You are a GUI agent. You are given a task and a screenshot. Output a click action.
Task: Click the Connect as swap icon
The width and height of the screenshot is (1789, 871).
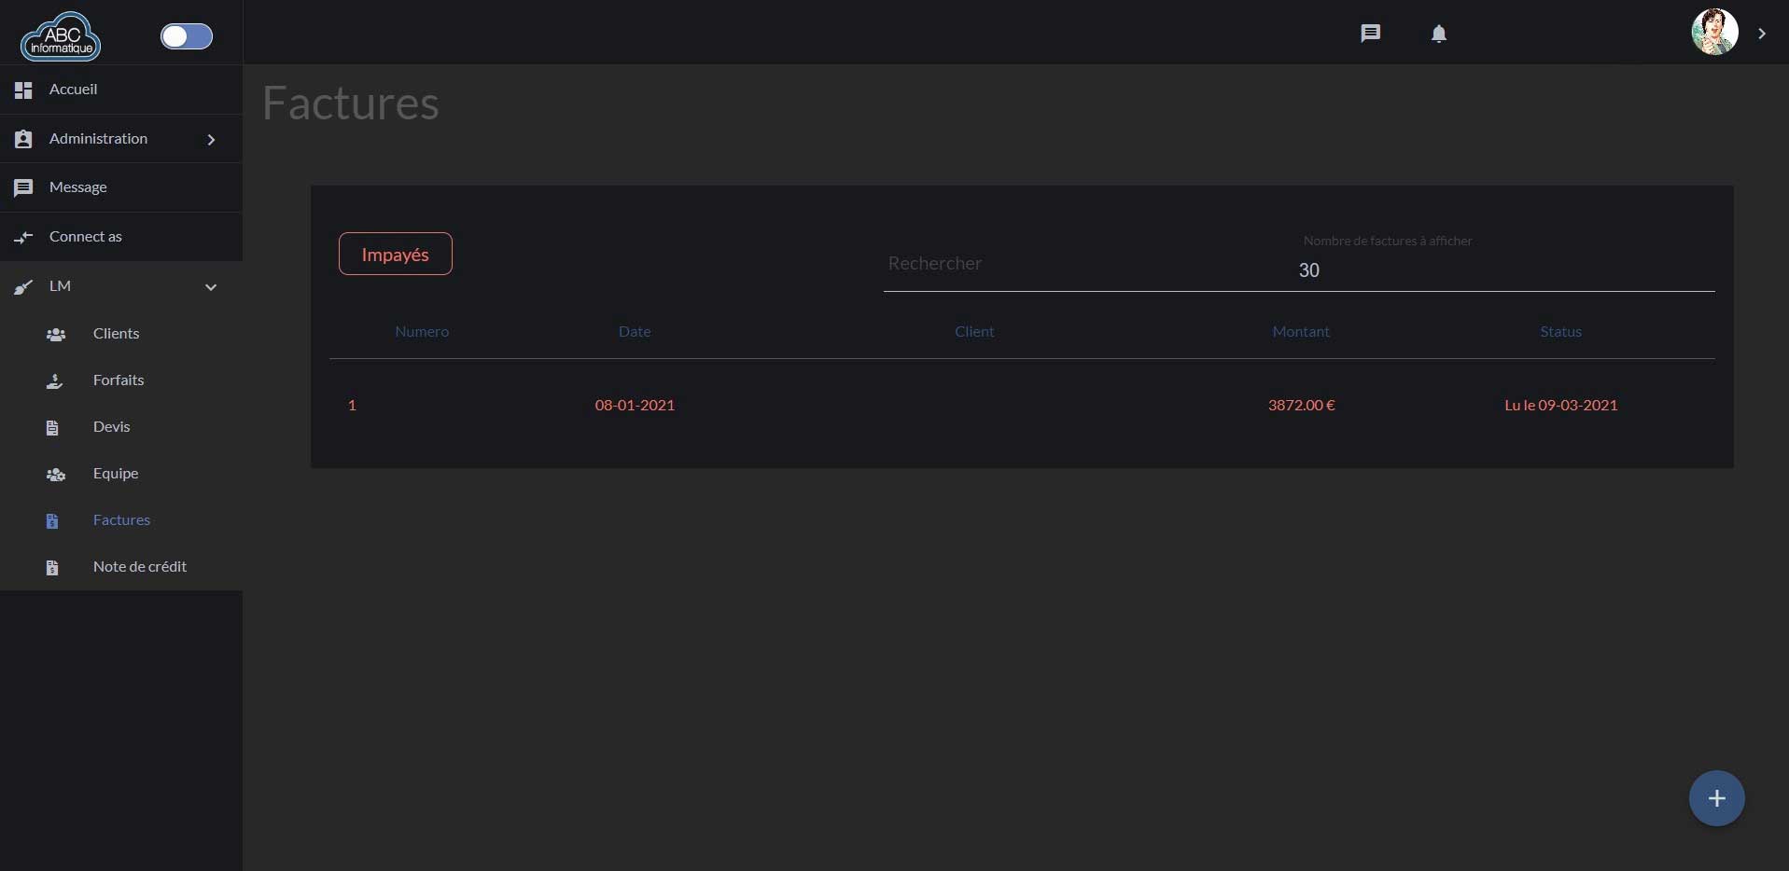tap(23, 238)
